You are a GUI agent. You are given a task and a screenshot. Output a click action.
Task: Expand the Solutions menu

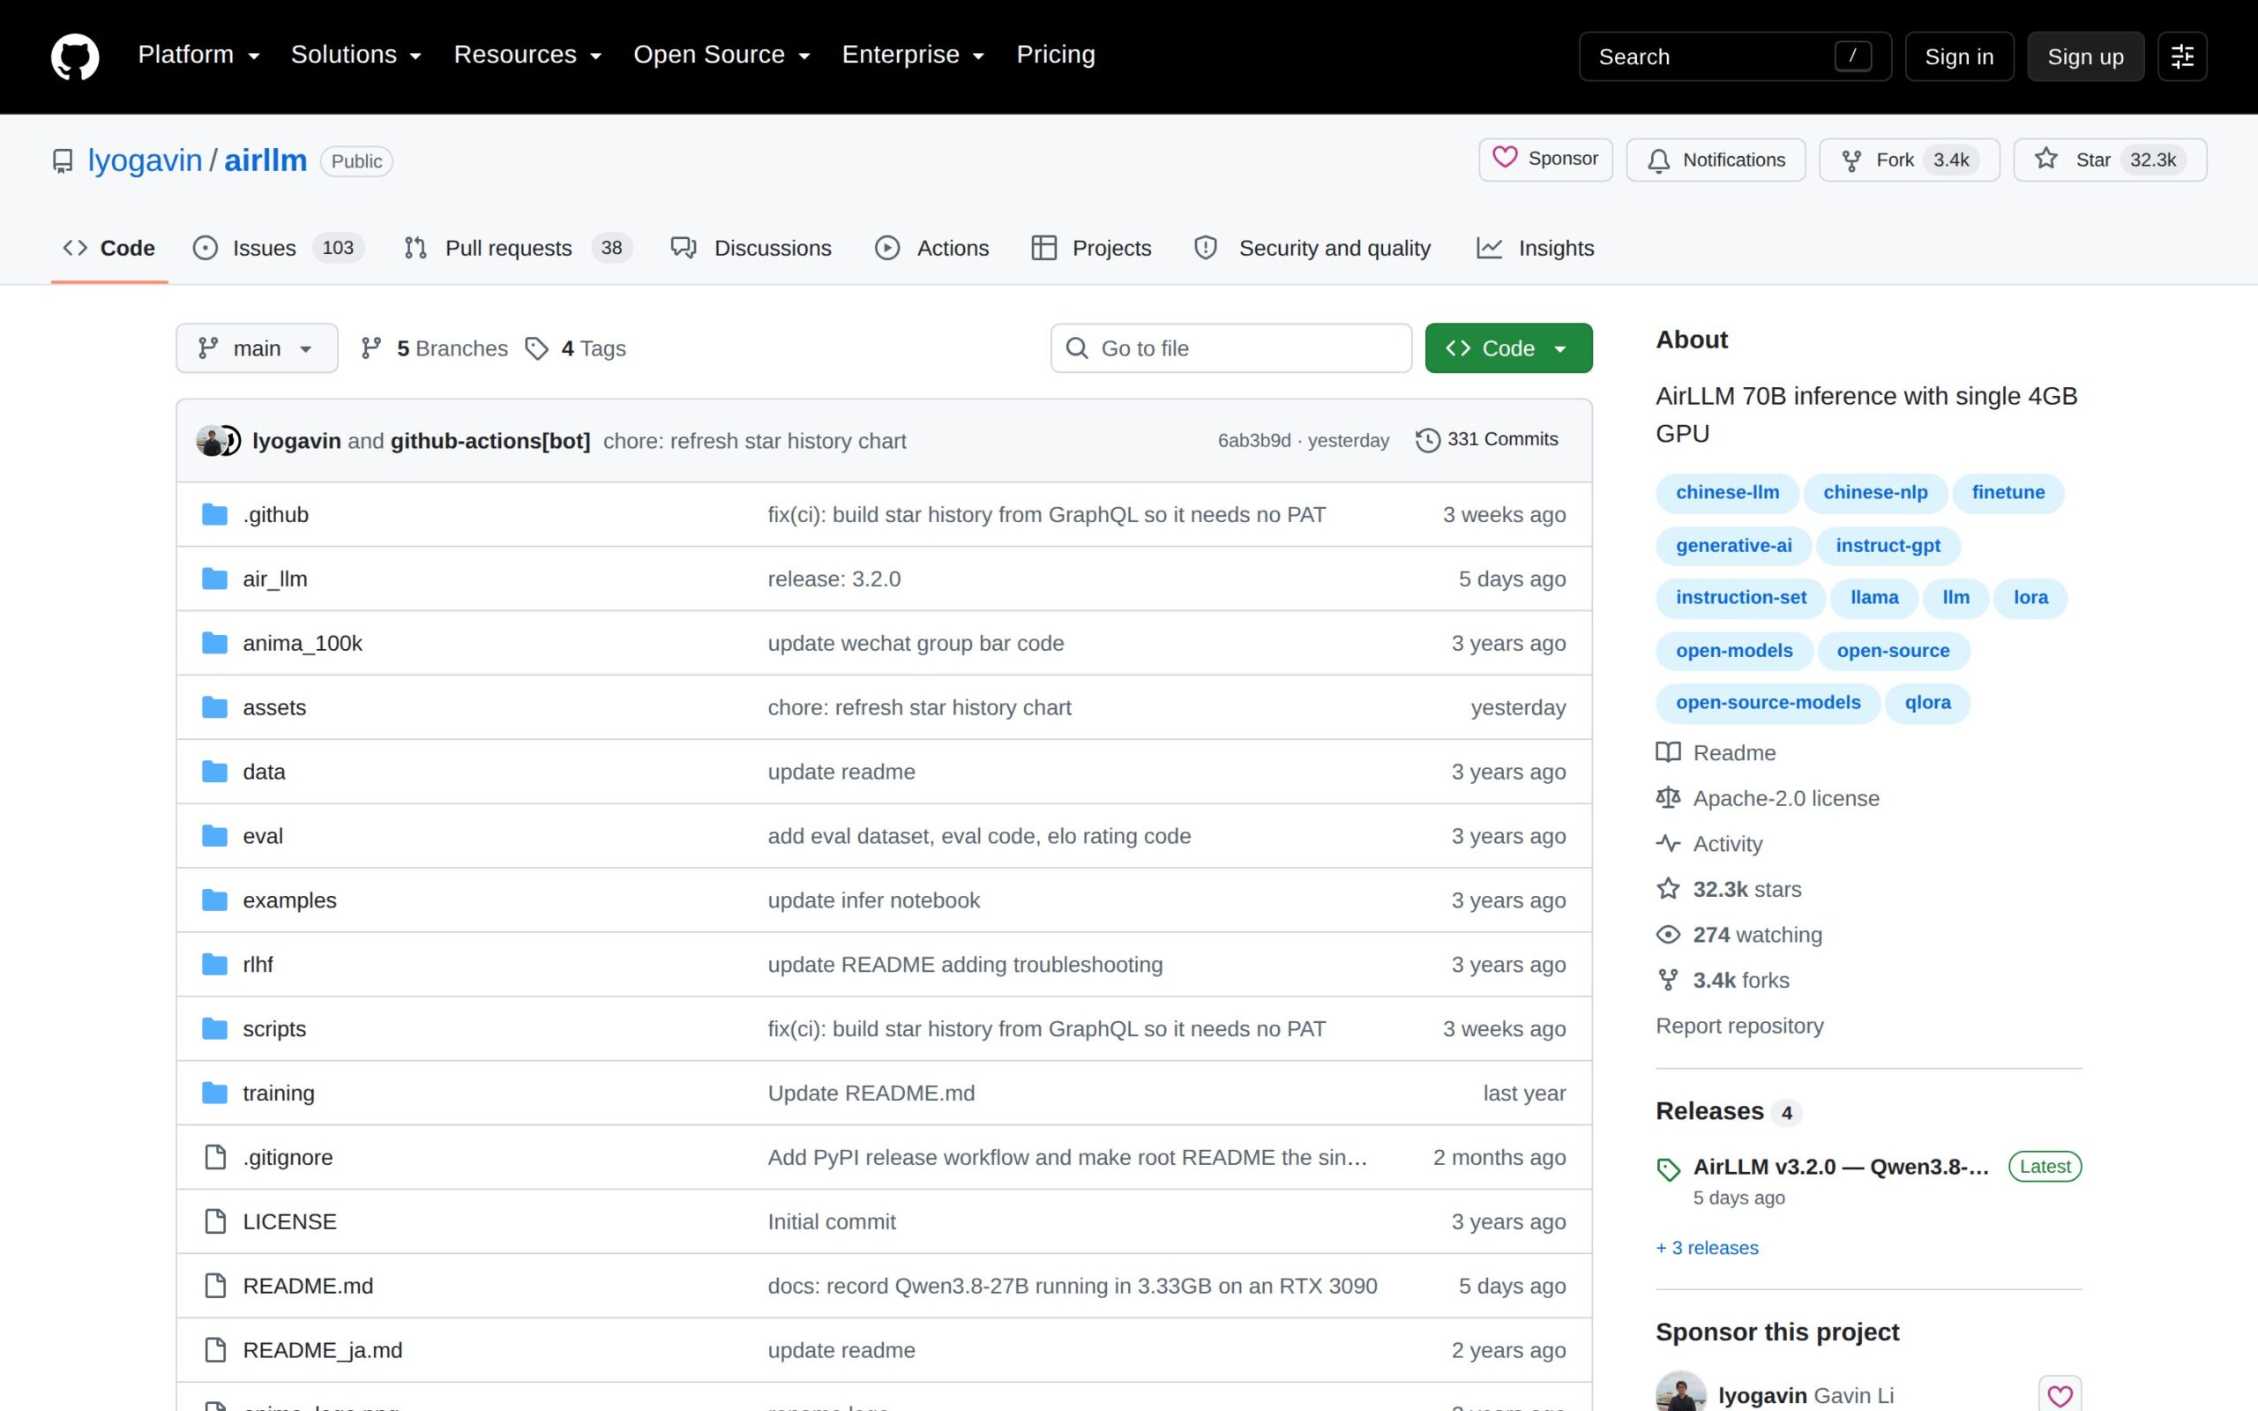point(355,55)
